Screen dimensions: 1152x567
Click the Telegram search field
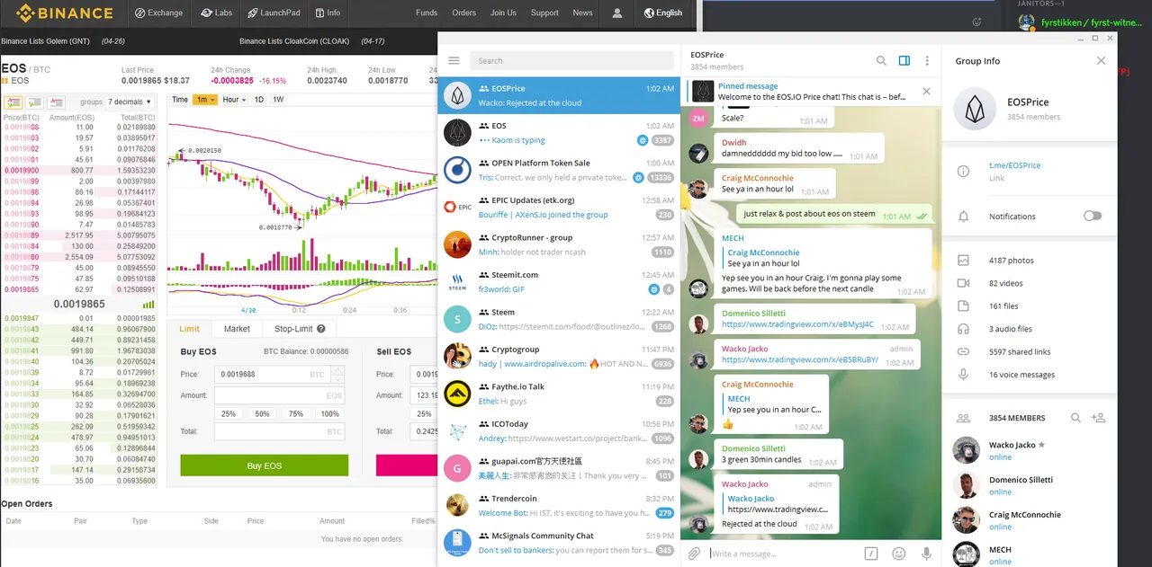point(571,61)
